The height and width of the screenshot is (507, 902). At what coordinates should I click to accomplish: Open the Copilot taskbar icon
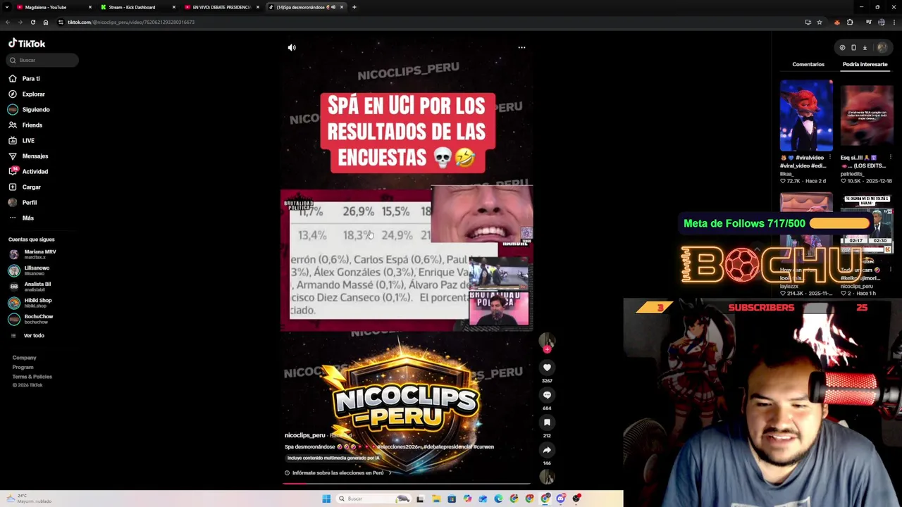(x=467, y=499)
